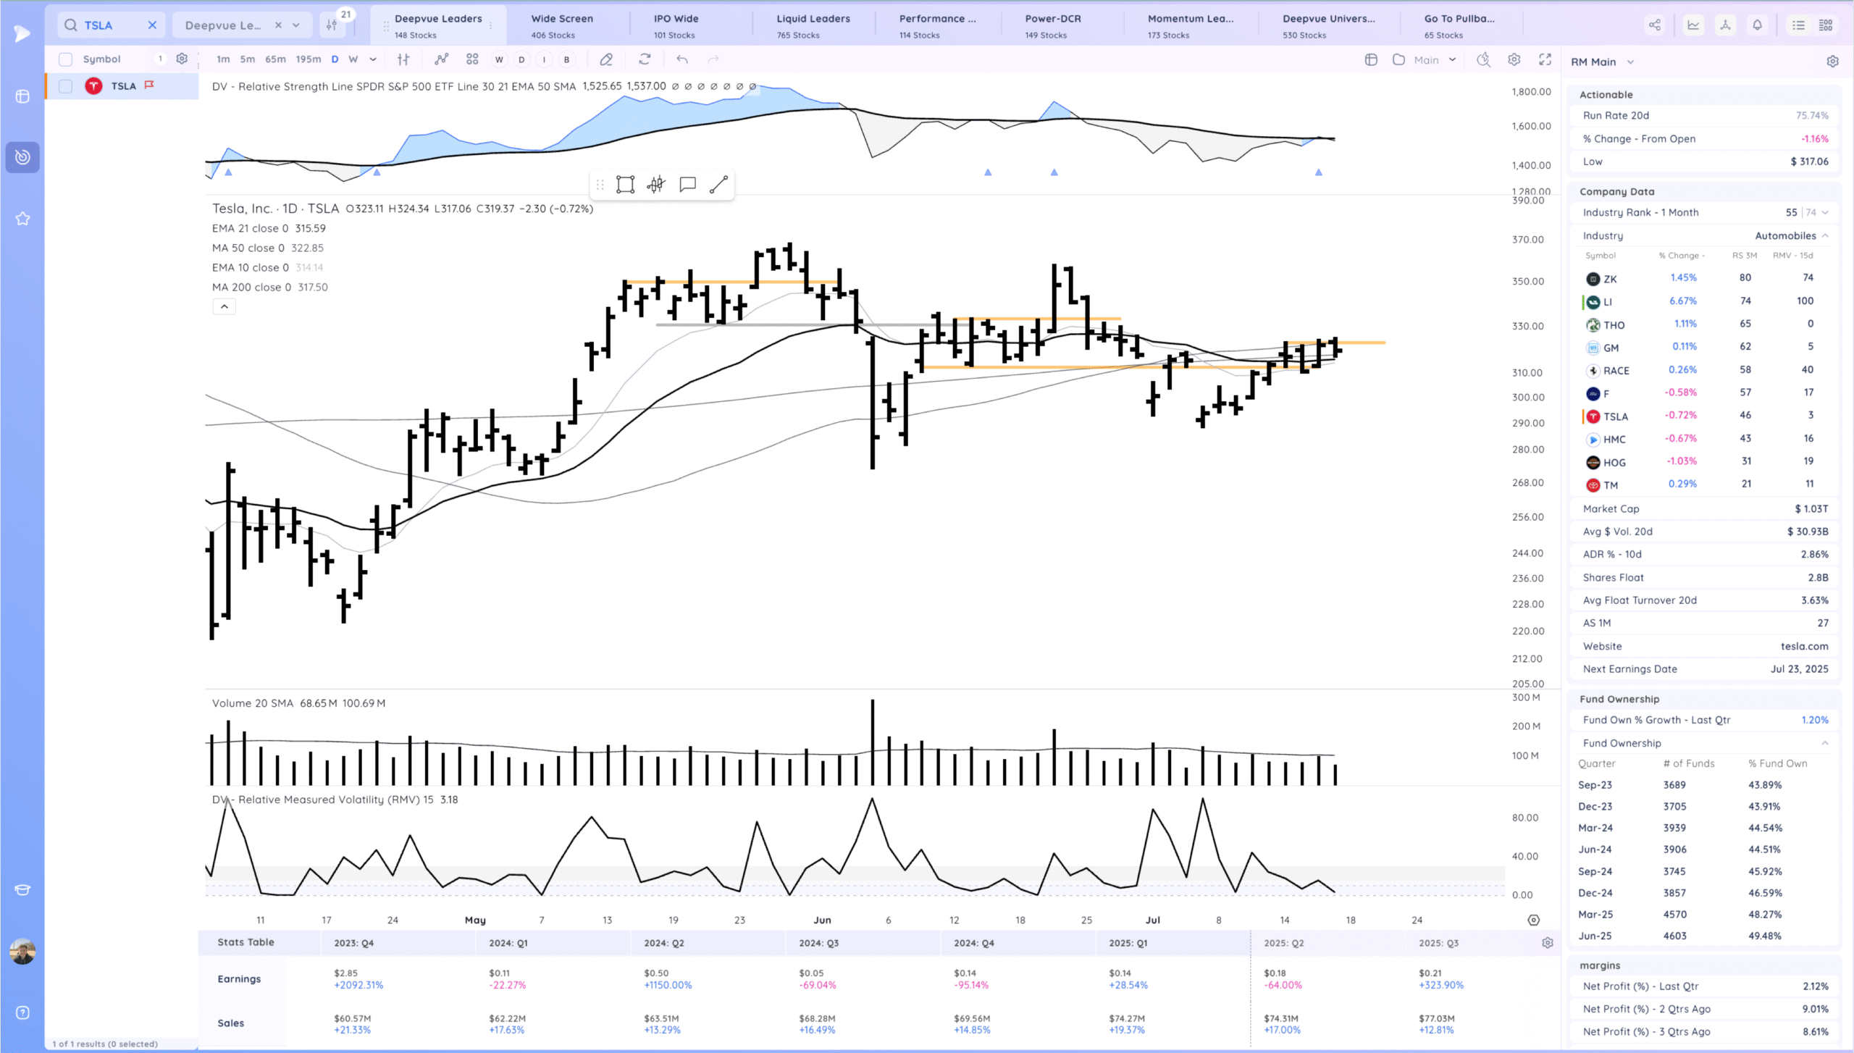The height and width of the screenshot is (1053, 1854).
Task: Select the trend line drawing tool
Action: pyautogui.click(x=718, y=185)
